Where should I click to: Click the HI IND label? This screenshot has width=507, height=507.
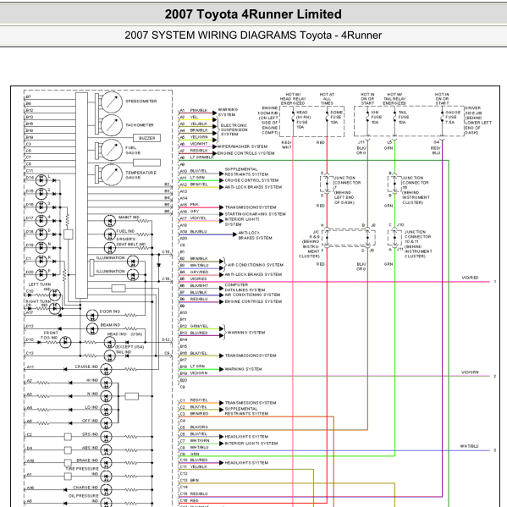(x=92, y=380)
